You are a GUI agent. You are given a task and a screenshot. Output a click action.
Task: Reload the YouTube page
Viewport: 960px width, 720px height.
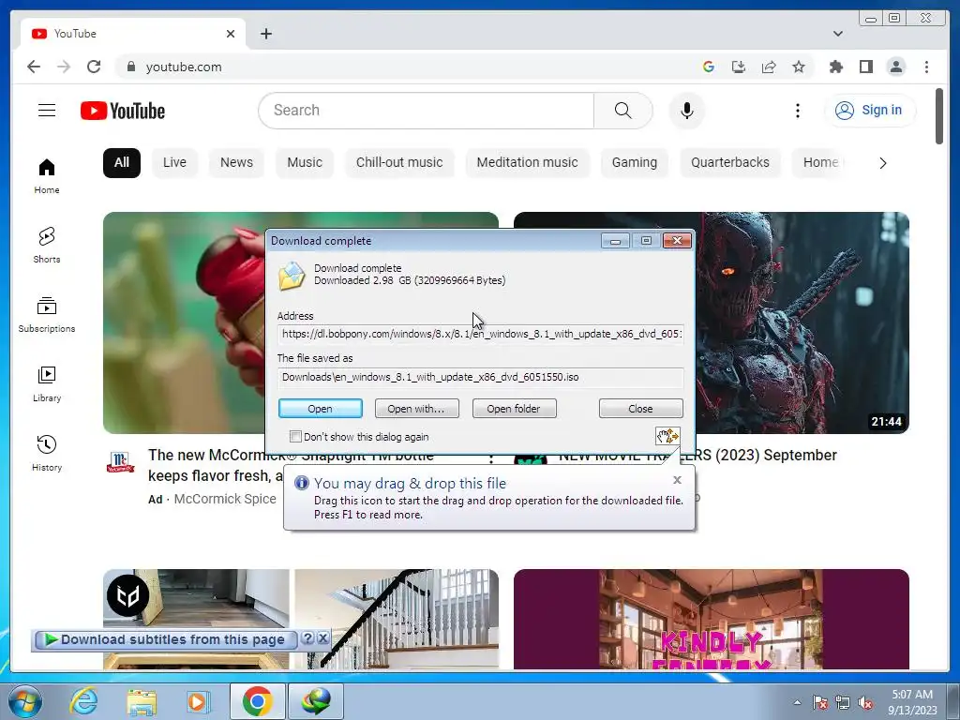pos(94,67)
